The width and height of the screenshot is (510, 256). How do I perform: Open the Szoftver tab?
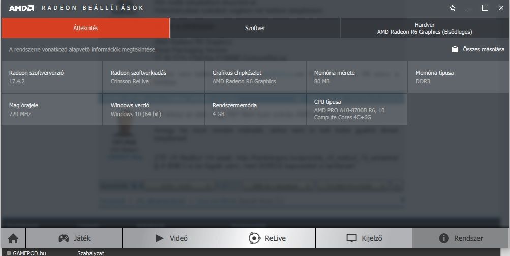click(255, 28)
